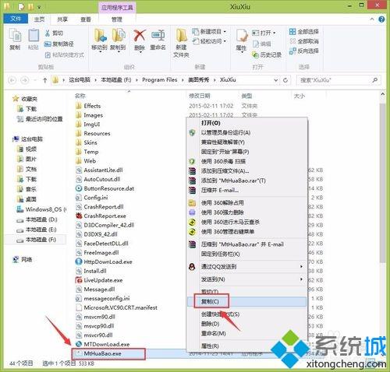The image size is (390, 372).
Task: Choose Scan with 360 antivirus menu entry
Action: [246, 161]
